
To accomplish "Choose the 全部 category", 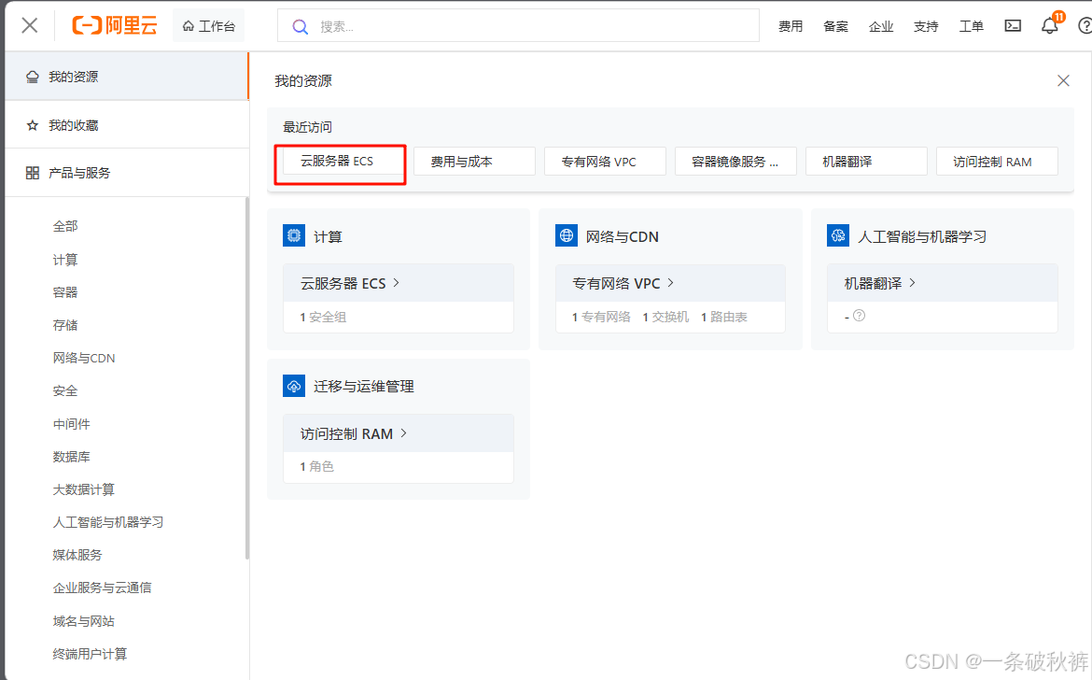I will (65, 226).
